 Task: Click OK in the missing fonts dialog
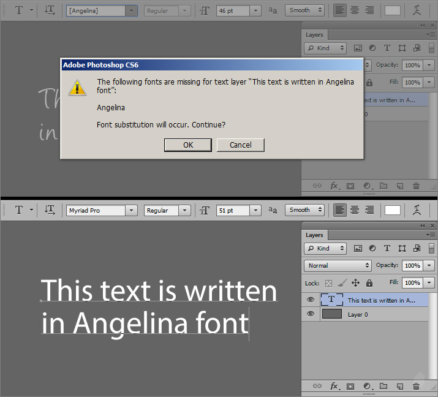pos(188,145)
